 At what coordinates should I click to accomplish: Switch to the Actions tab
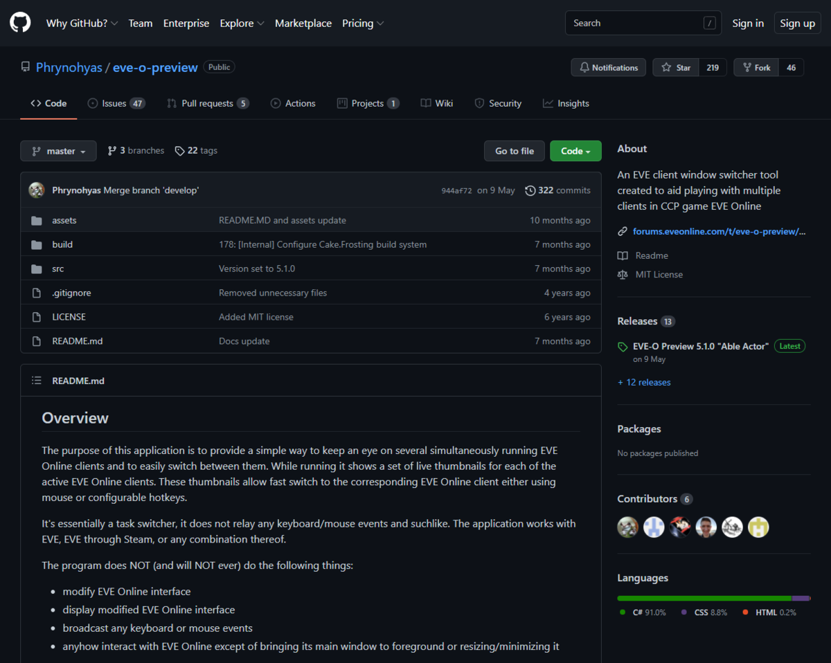pos(293,103)
